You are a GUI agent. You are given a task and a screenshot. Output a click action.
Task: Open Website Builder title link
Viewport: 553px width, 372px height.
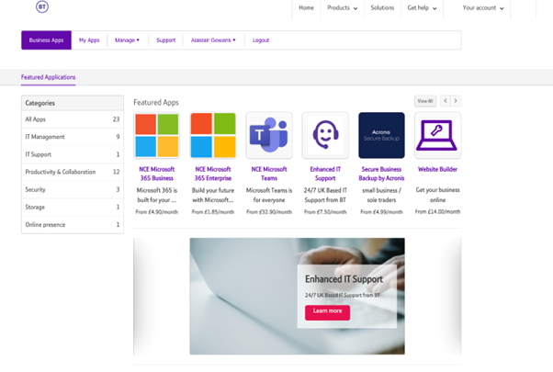point(437,169)
